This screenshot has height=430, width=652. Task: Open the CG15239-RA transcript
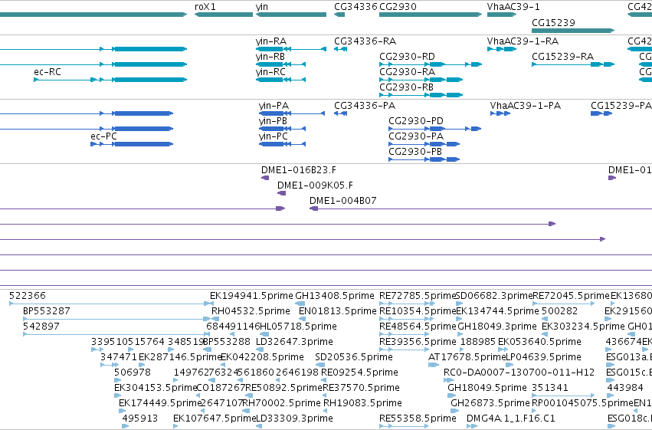[573, 64]
